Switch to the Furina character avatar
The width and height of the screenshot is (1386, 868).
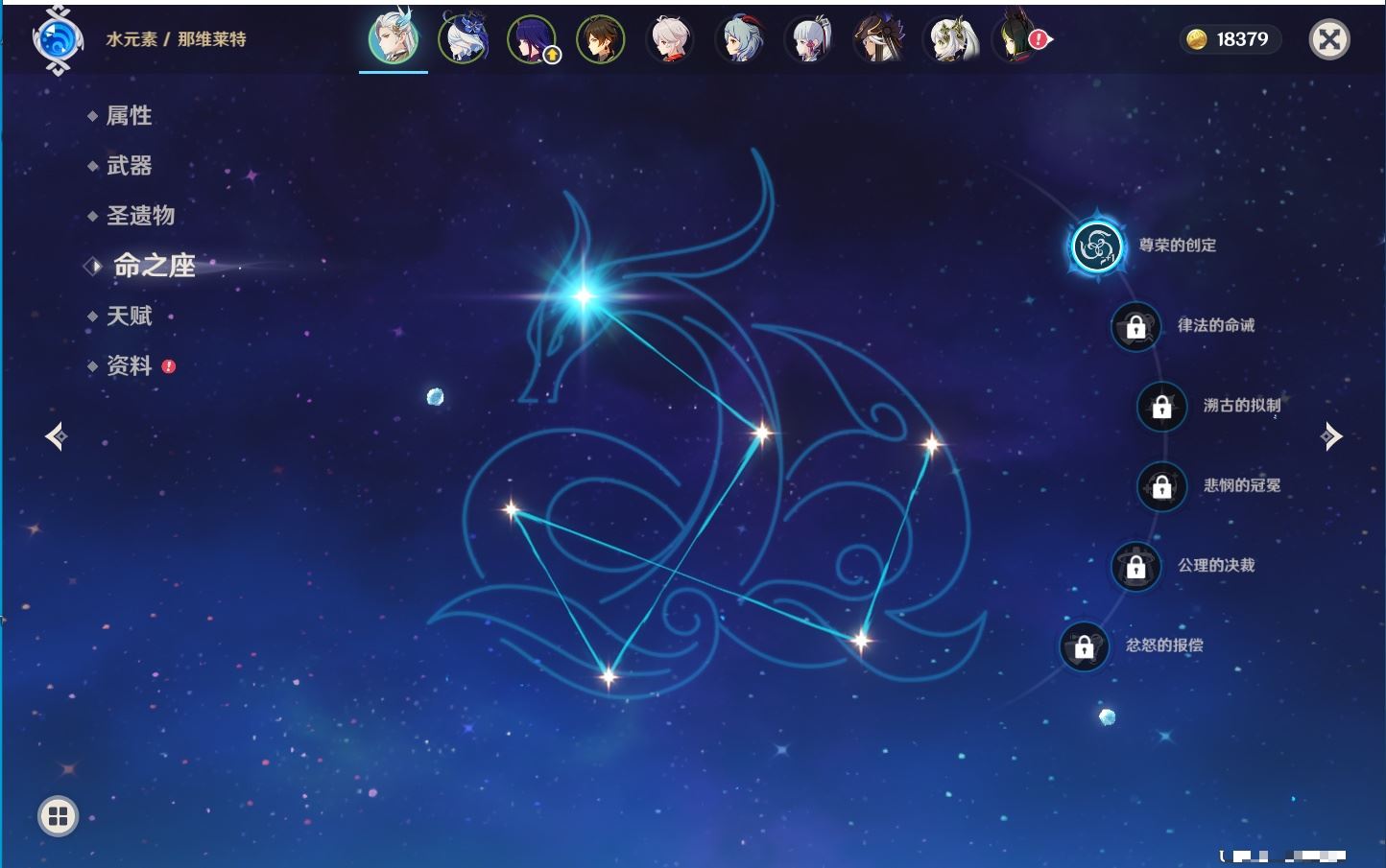[x=463, y=39]
